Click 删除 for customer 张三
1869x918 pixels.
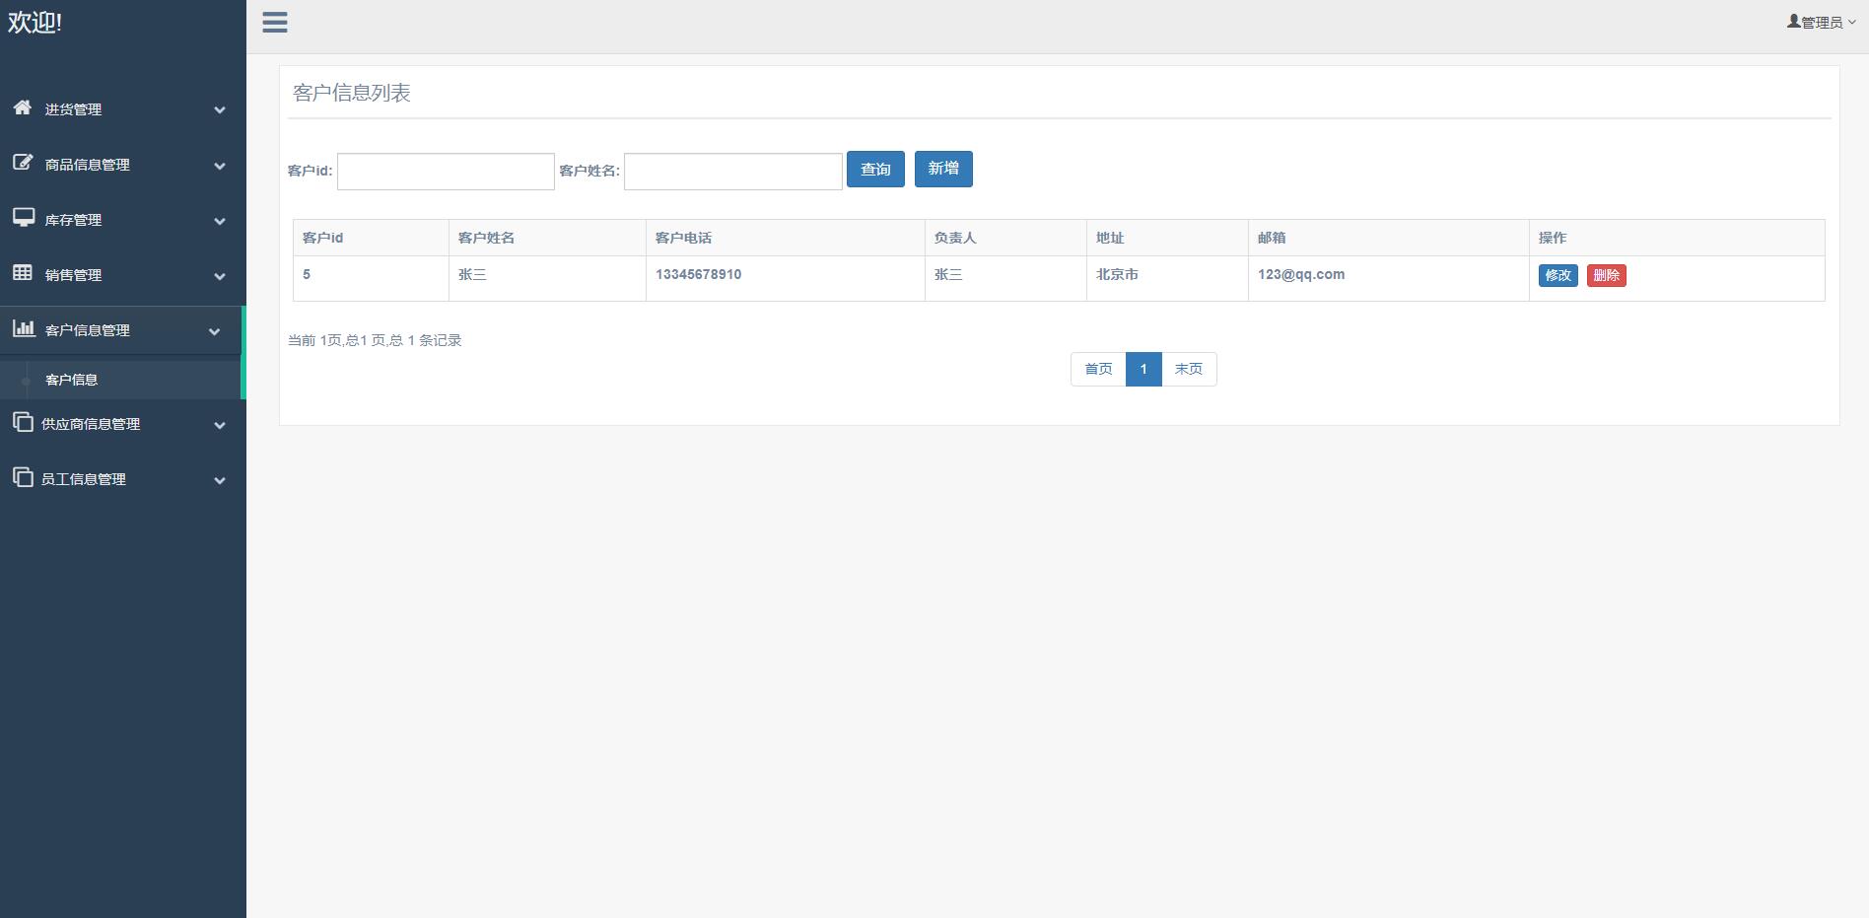(x=1607, y=275)
